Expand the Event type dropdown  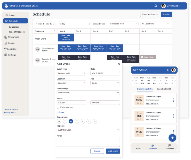(71, 73)
